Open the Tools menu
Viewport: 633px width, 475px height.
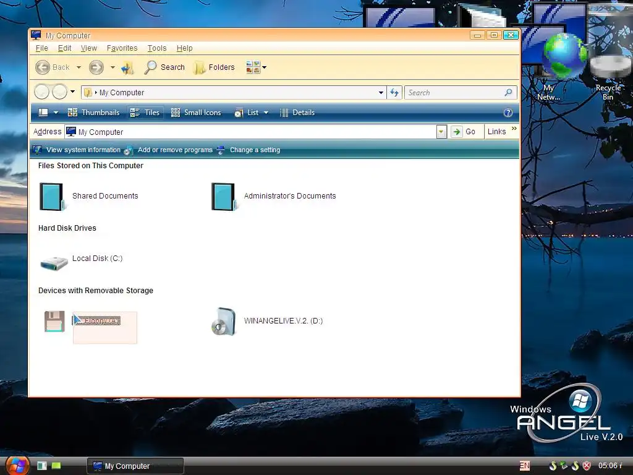(157, 48)
